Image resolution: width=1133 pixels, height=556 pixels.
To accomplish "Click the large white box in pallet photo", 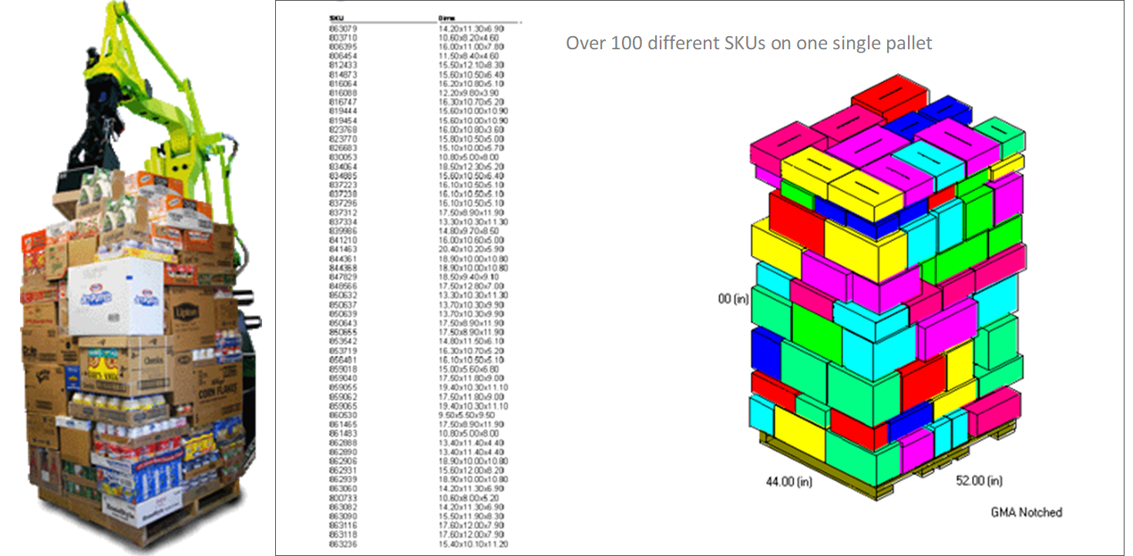I will point(114,298).
